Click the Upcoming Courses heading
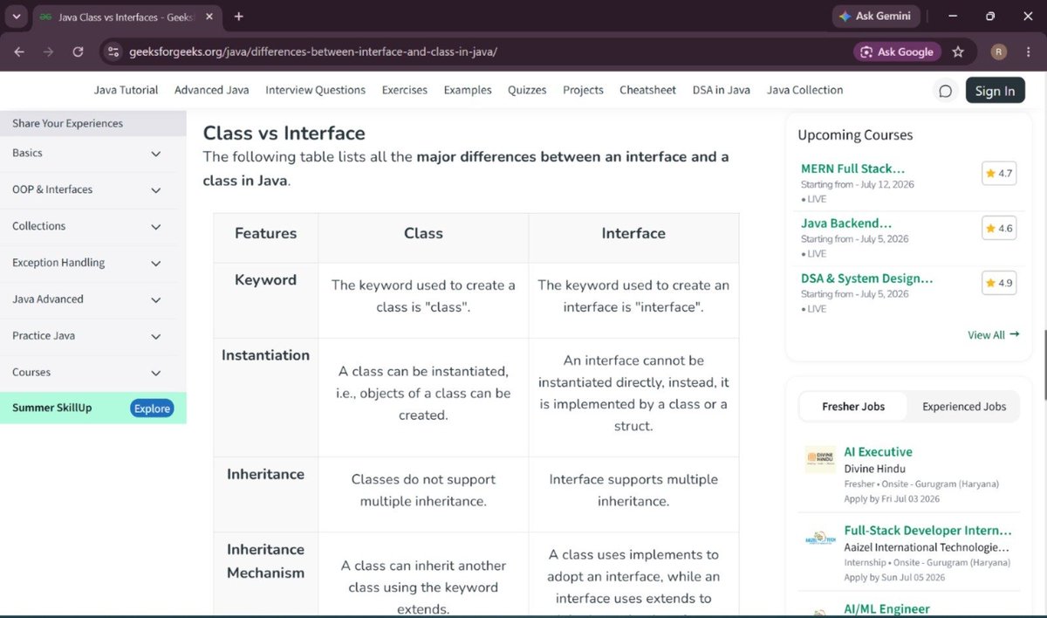Screen dimensions: 1047x618 [855, 135]
